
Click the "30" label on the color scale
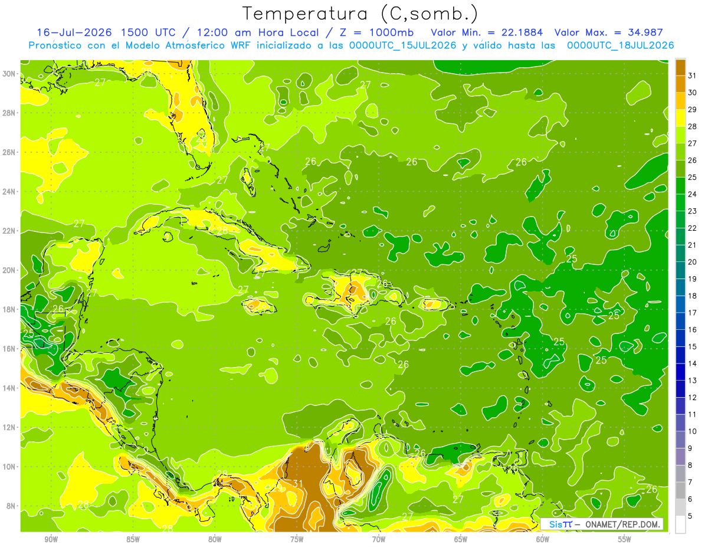(x=693, y=93)
